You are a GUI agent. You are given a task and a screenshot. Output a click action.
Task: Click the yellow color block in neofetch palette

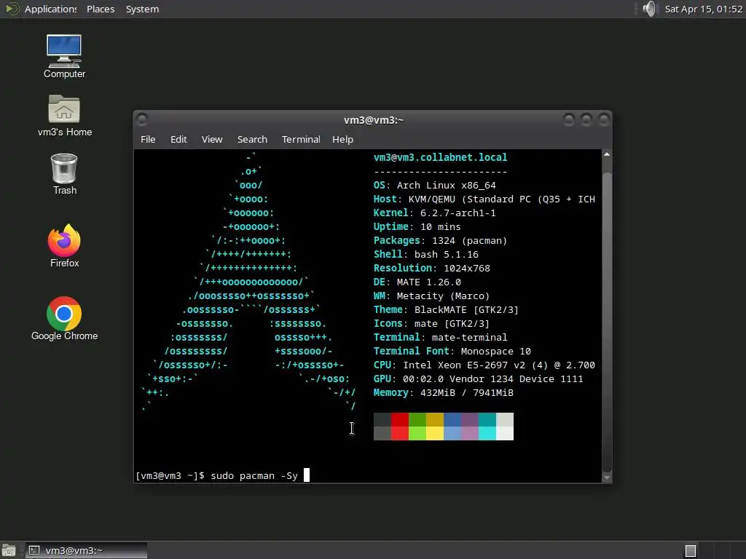pyautogui.click(x=435, y=434)
